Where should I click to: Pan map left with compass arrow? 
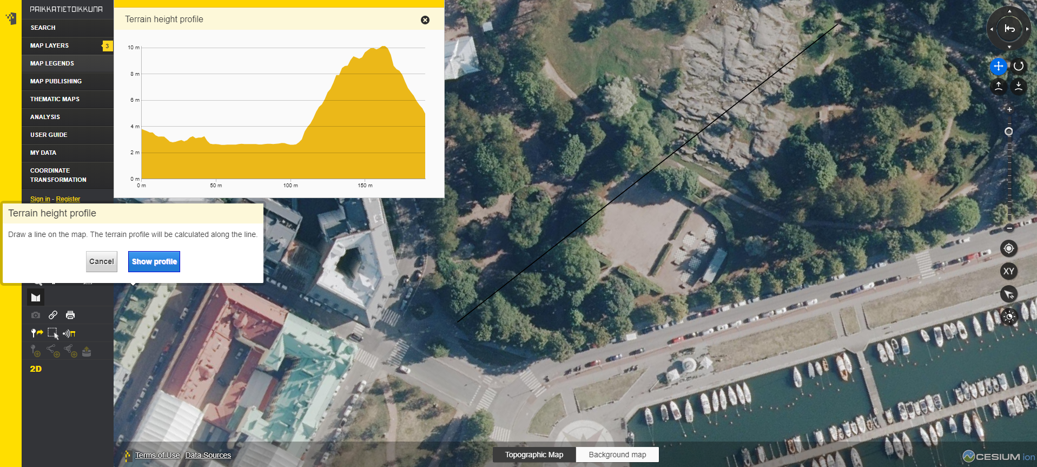(992, 29)
